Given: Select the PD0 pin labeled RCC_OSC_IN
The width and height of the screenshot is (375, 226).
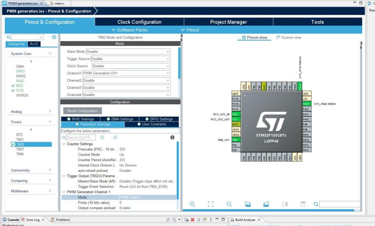Looking at the screenshot, I should click(x=235, y=114).
